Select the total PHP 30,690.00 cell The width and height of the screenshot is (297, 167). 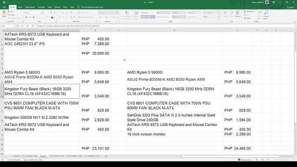tap(95, 53)
